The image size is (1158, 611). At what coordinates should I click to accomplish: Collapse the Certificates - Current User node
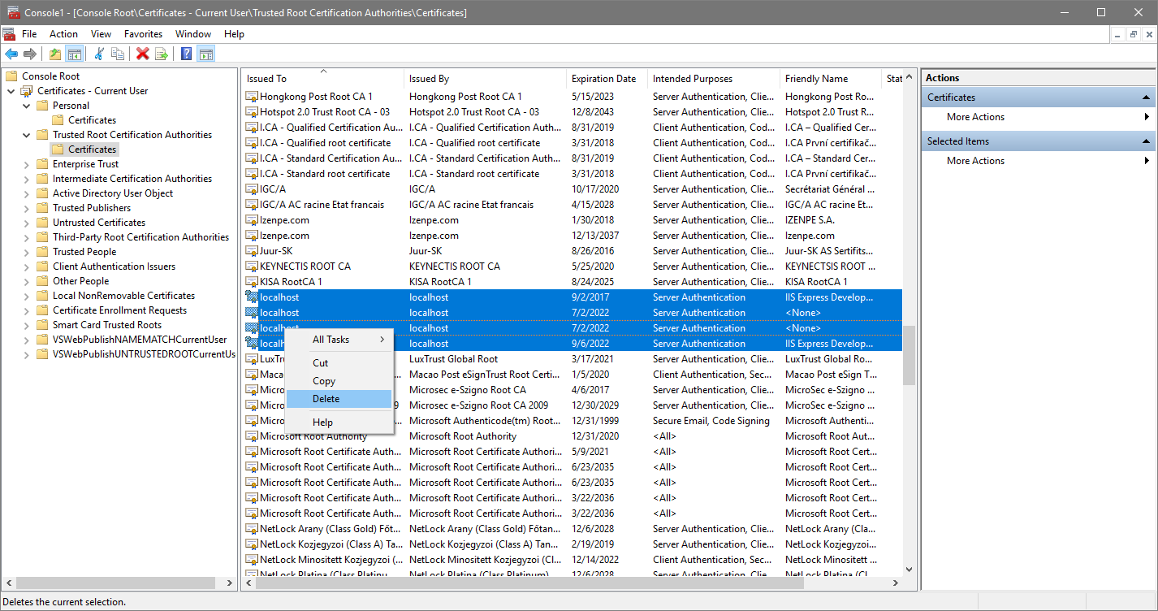click(x=11, y=91)
